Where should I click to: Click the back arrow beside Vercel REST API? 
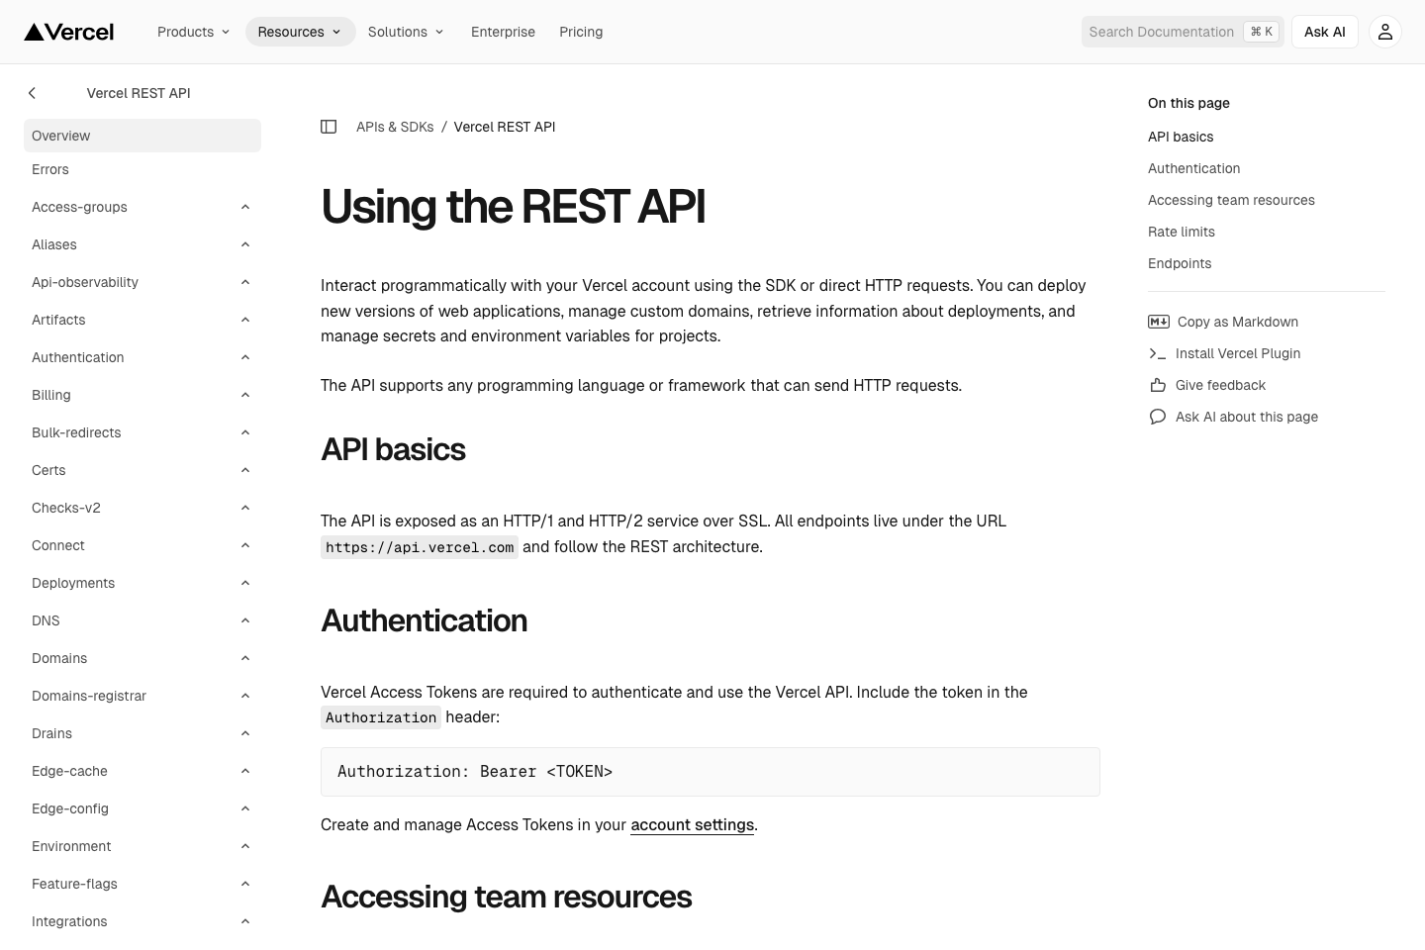[x=32, y=92]
